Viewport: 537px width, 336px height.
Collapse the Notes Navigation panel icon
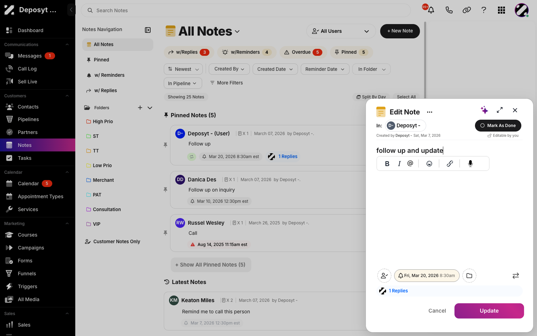[148, 30]
